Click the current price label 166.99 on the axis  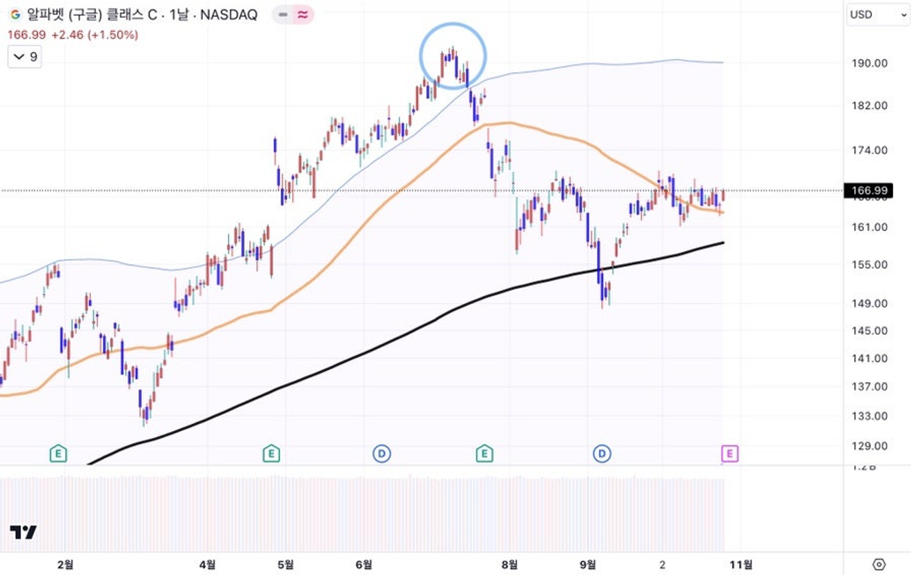point(868,190)
